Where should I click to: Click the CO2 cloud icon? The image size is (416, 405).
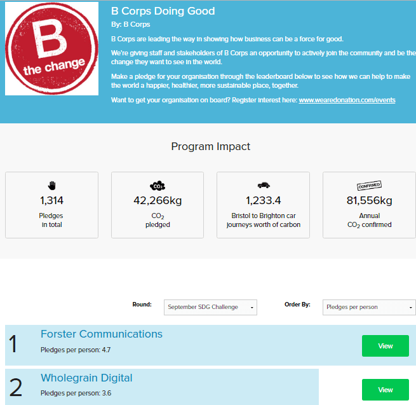[x=158, y=186]
